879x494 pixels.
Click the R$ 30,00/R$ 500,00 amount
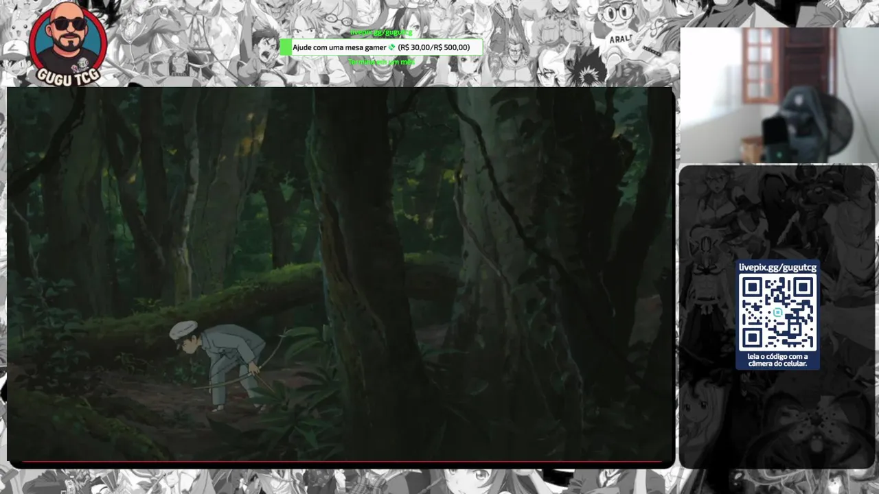[x=434, y=47]
